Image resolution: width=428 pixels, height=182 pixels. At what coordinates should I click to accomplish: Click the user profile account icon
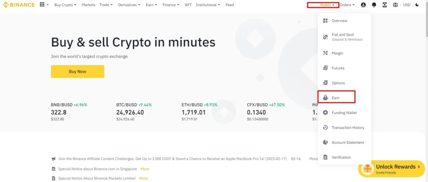363,5
